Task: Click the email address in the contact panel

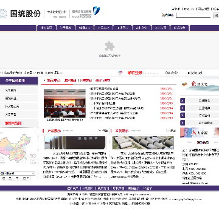Action: (195, 182)
